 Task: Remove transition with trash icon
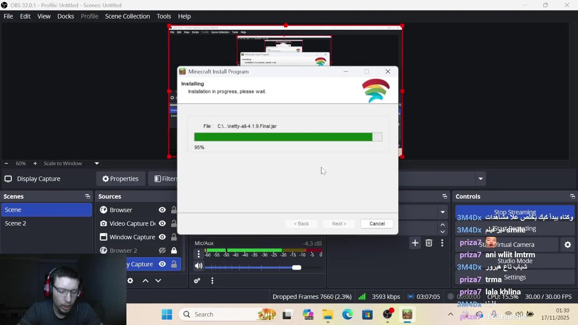tap(429, 243)
